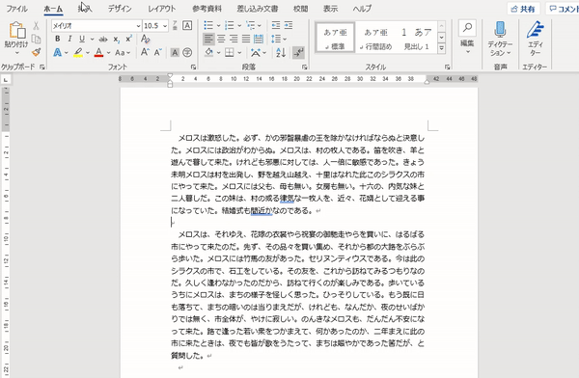Clear all formatting with eraser icon

tap(145, 39)
